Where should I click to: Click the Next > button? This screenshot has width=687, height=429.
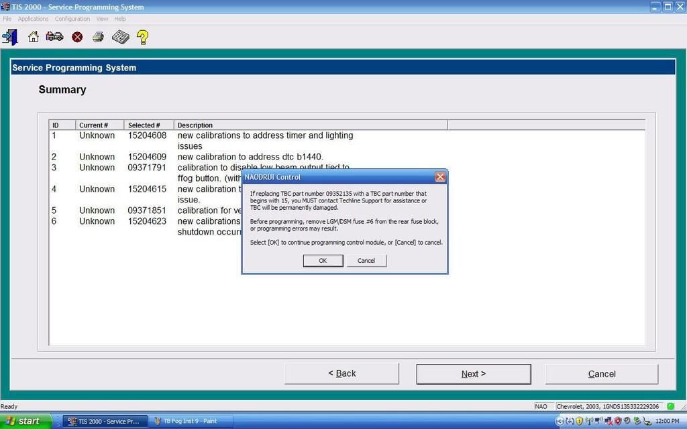(x=474, y=374)
